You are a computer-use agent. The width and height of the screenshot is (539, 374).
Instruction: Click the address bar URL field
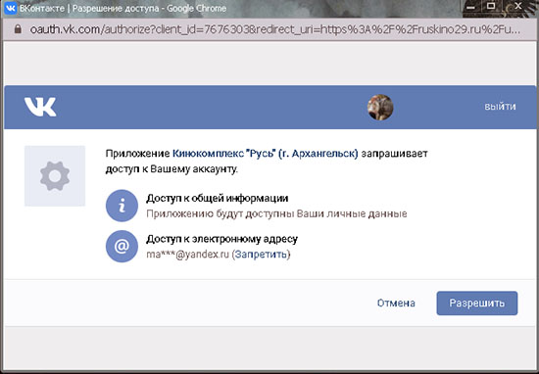(275, 29)
